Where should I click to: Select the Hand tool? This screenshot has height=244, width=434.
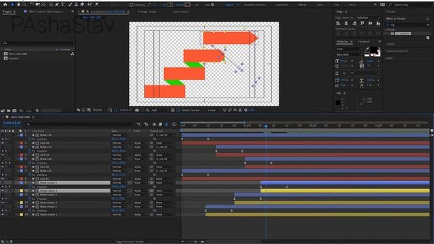pos(18,5)
